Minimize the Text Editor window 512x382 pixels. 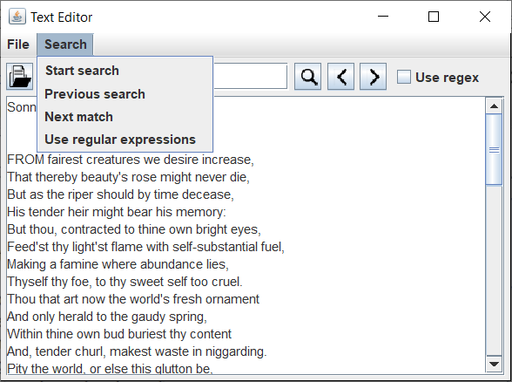(383, 17)
